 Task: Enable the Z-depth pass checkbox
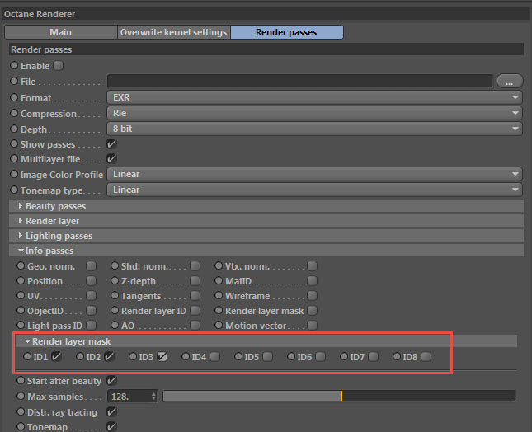click(195, 281)
